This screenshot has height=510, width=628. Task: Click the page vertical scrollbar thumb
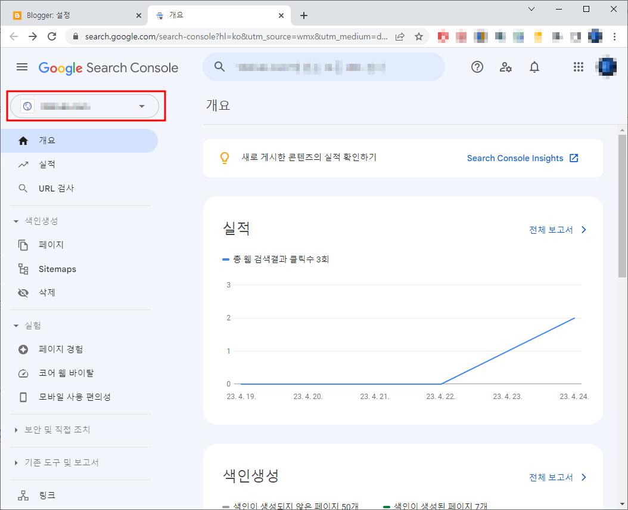pos(622,206)
